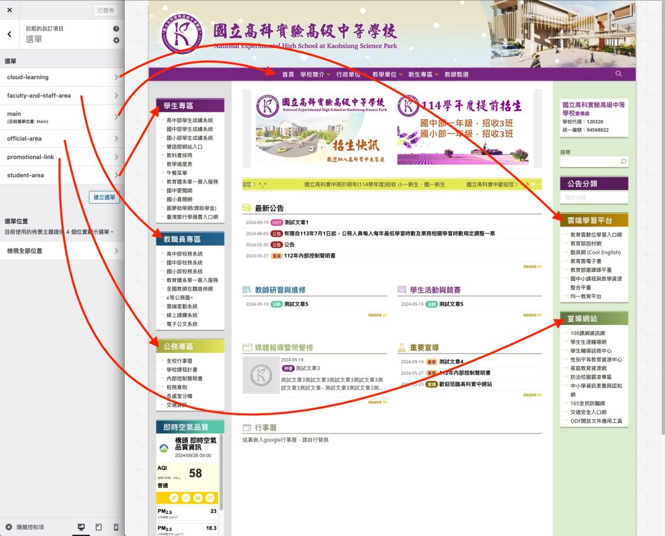Image resolution: width=665 pixels, height=536 pixels.
Task: Click the help question mark icon
Action: click(x=116, y=29)
